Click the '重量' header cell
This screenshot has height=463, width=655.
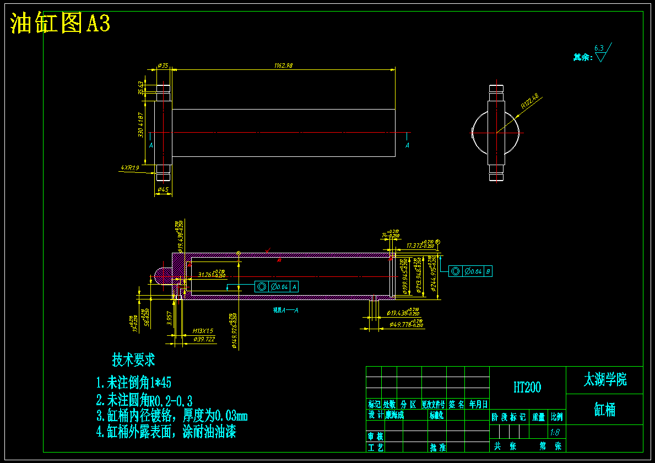pyautogui.click(x=538, y=417)
